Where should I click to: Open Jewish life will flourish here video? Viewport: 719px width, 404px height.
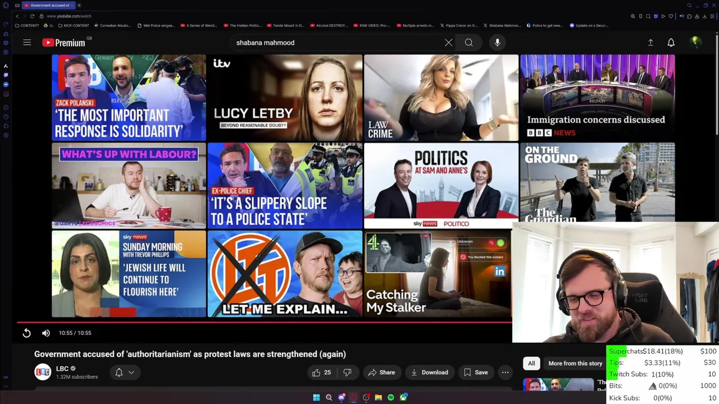point(129,274)
